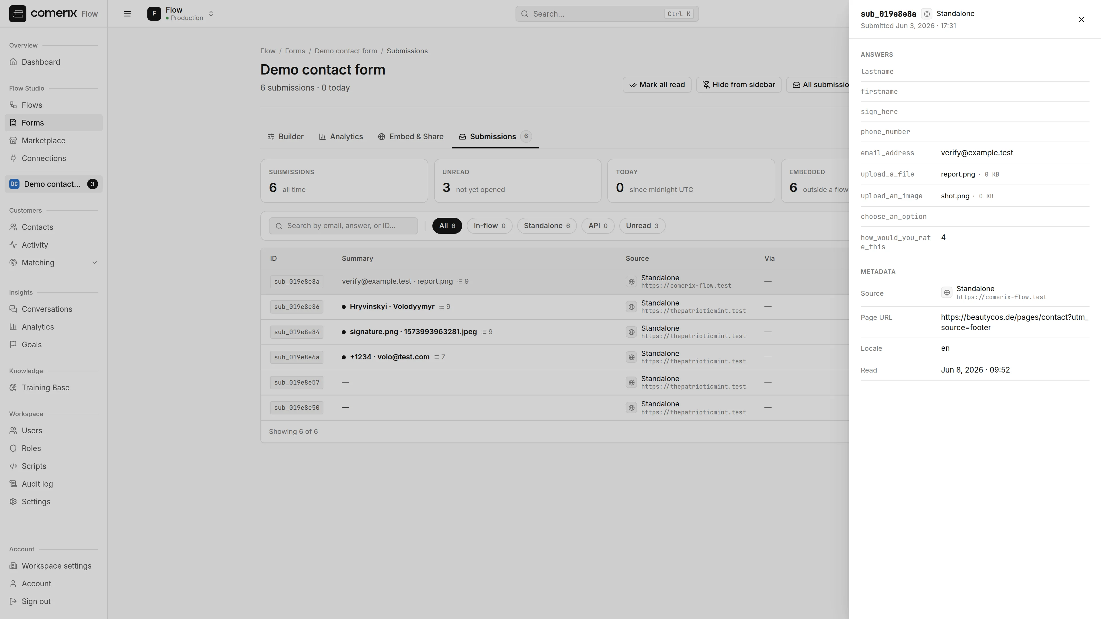The image size is (1101, 619).
Task: Click the Settings gear icon
Action: click(x=13, y=502)
